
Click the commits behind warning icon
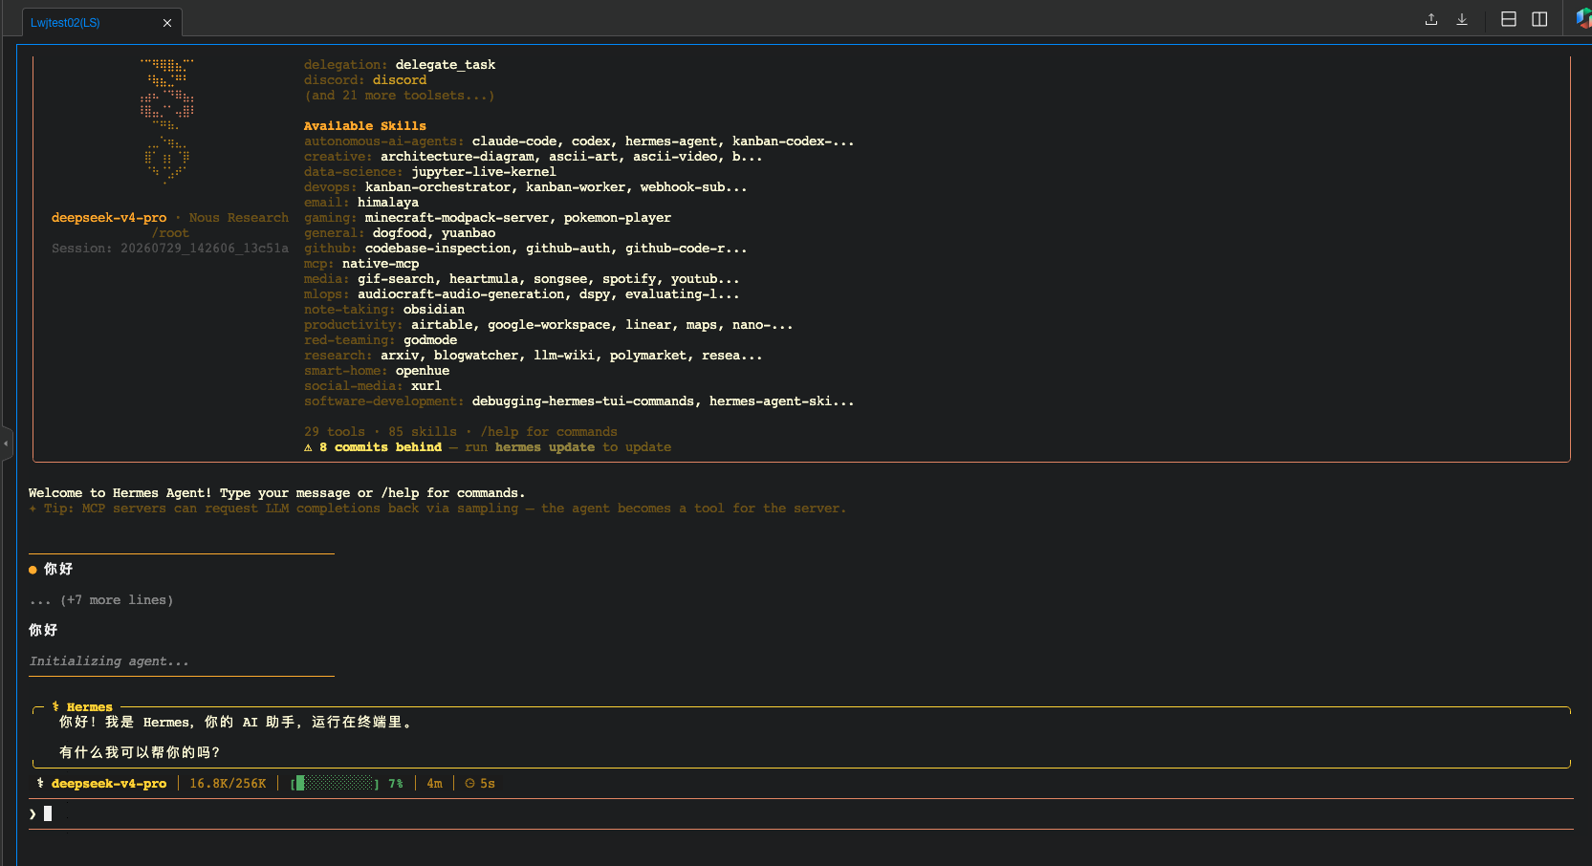point(308,447)
